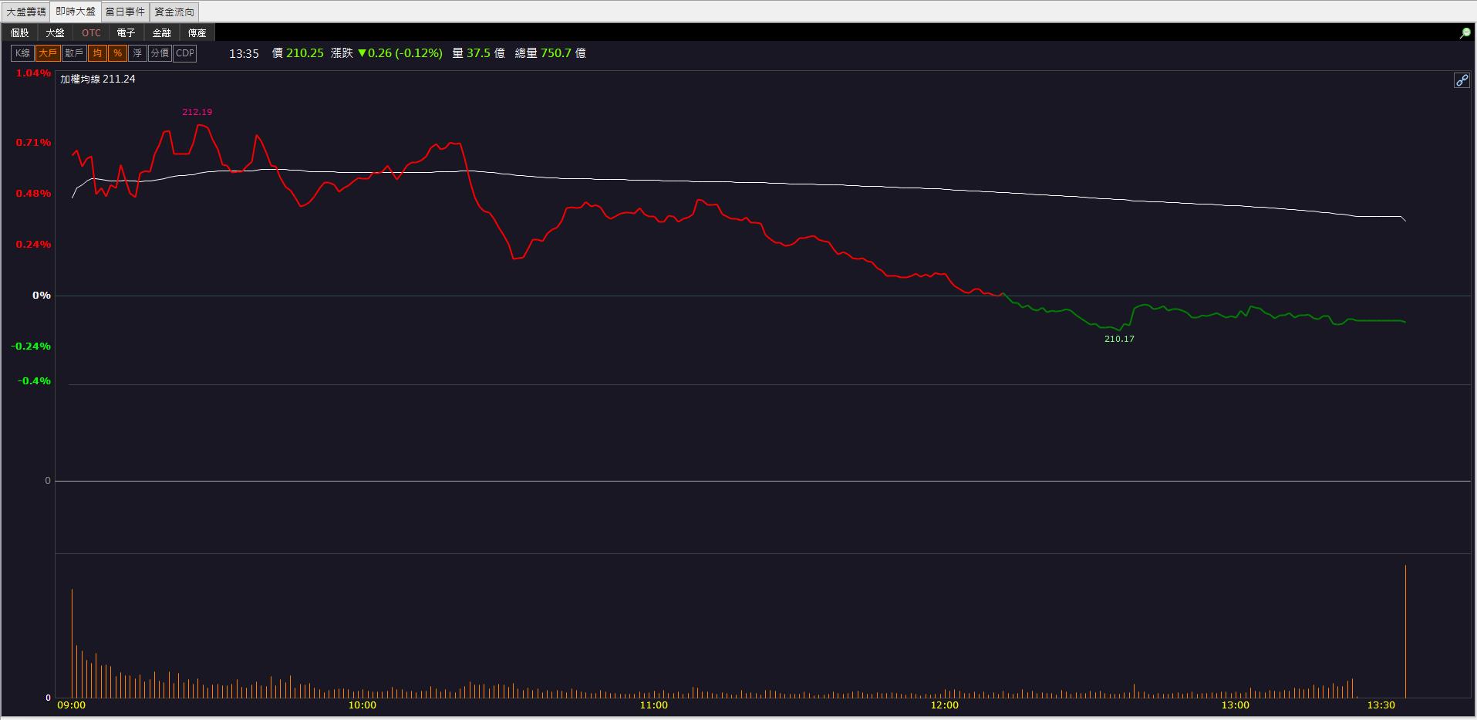1477x720 pixels.
Task: Click the 加權均線 211.24 label
Action: [98, 79]
